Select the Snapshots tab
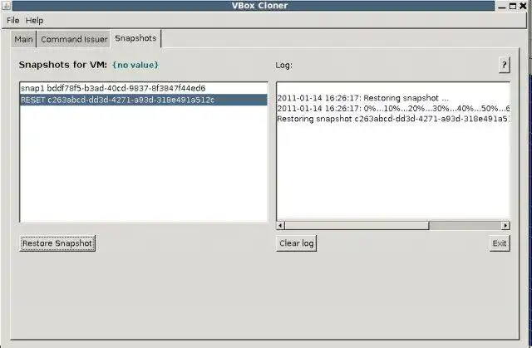This screenshot has width=532, height=348. coord(135,38)
